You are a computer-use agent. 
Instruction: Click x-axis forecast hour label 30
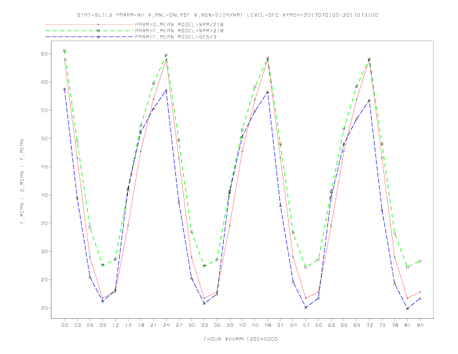191,325
